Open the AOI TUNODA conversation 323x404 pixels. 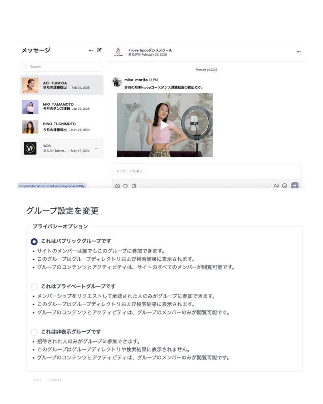pyautogui.click(x=62, y=85)
